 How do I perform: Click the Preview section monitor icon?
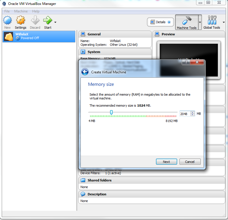tap(157, 34)
